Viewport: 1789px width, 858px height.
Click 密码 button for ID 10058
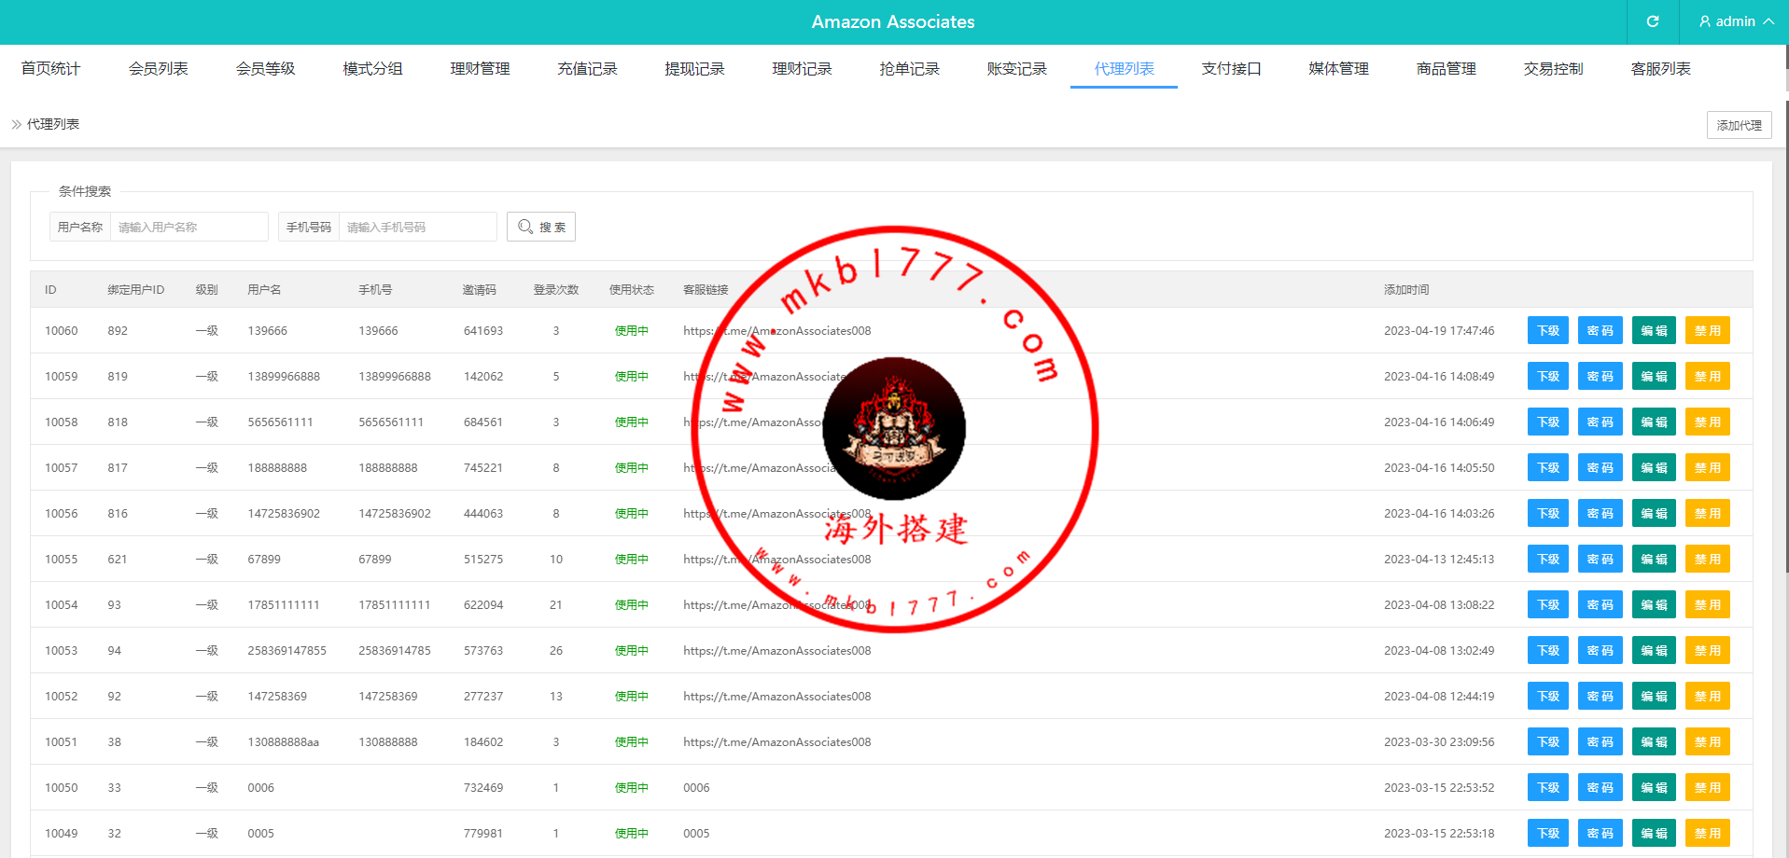1600,422
